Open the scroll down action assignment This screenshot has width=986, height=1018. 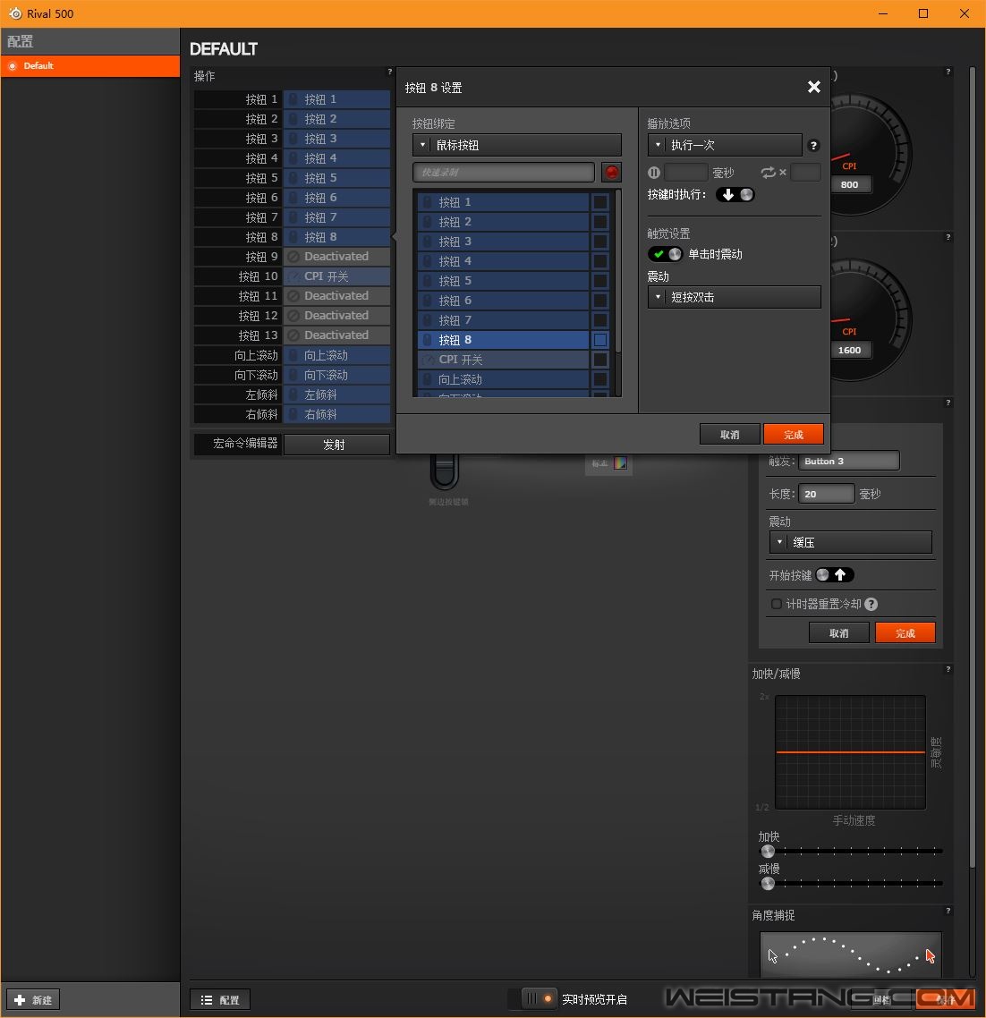point(336,375)
